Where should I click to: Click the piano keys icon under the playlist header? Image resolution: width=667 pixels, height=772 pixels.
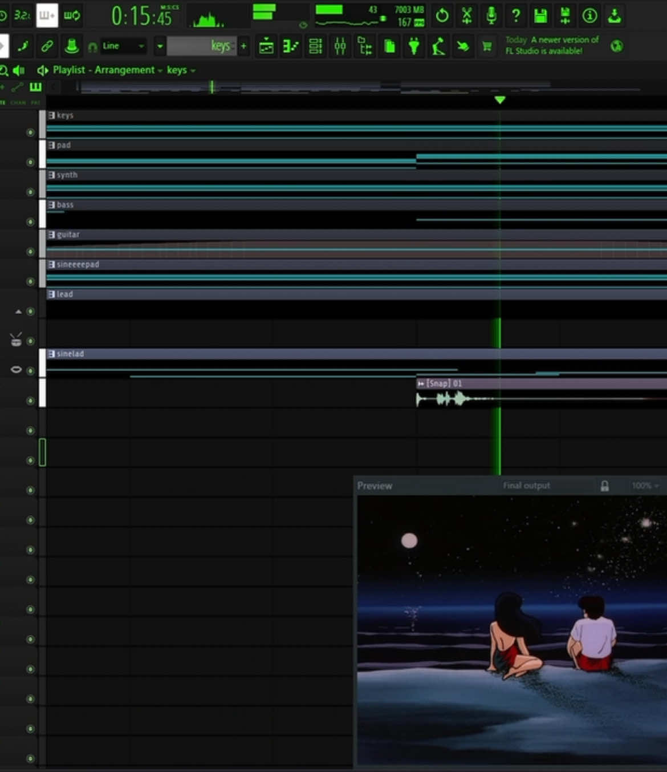point(35,87)
